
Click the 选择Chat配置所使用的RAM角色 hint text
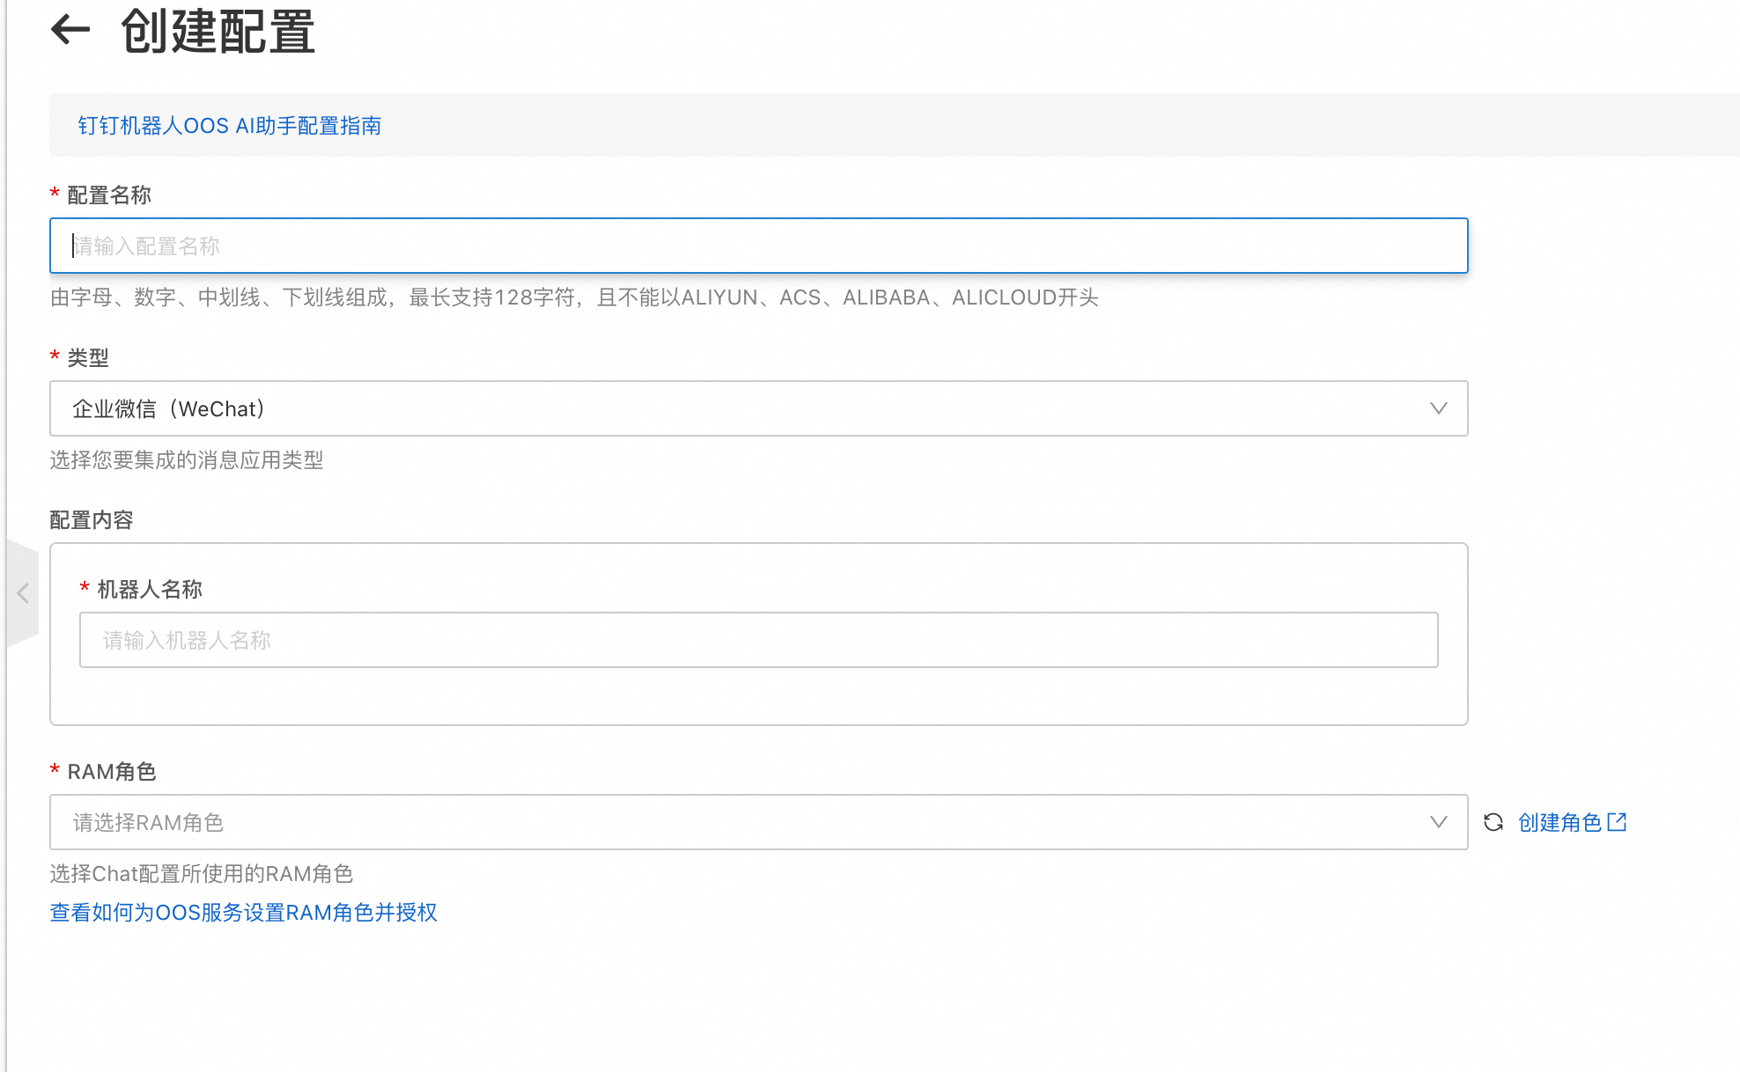click(x=202, y=874)
